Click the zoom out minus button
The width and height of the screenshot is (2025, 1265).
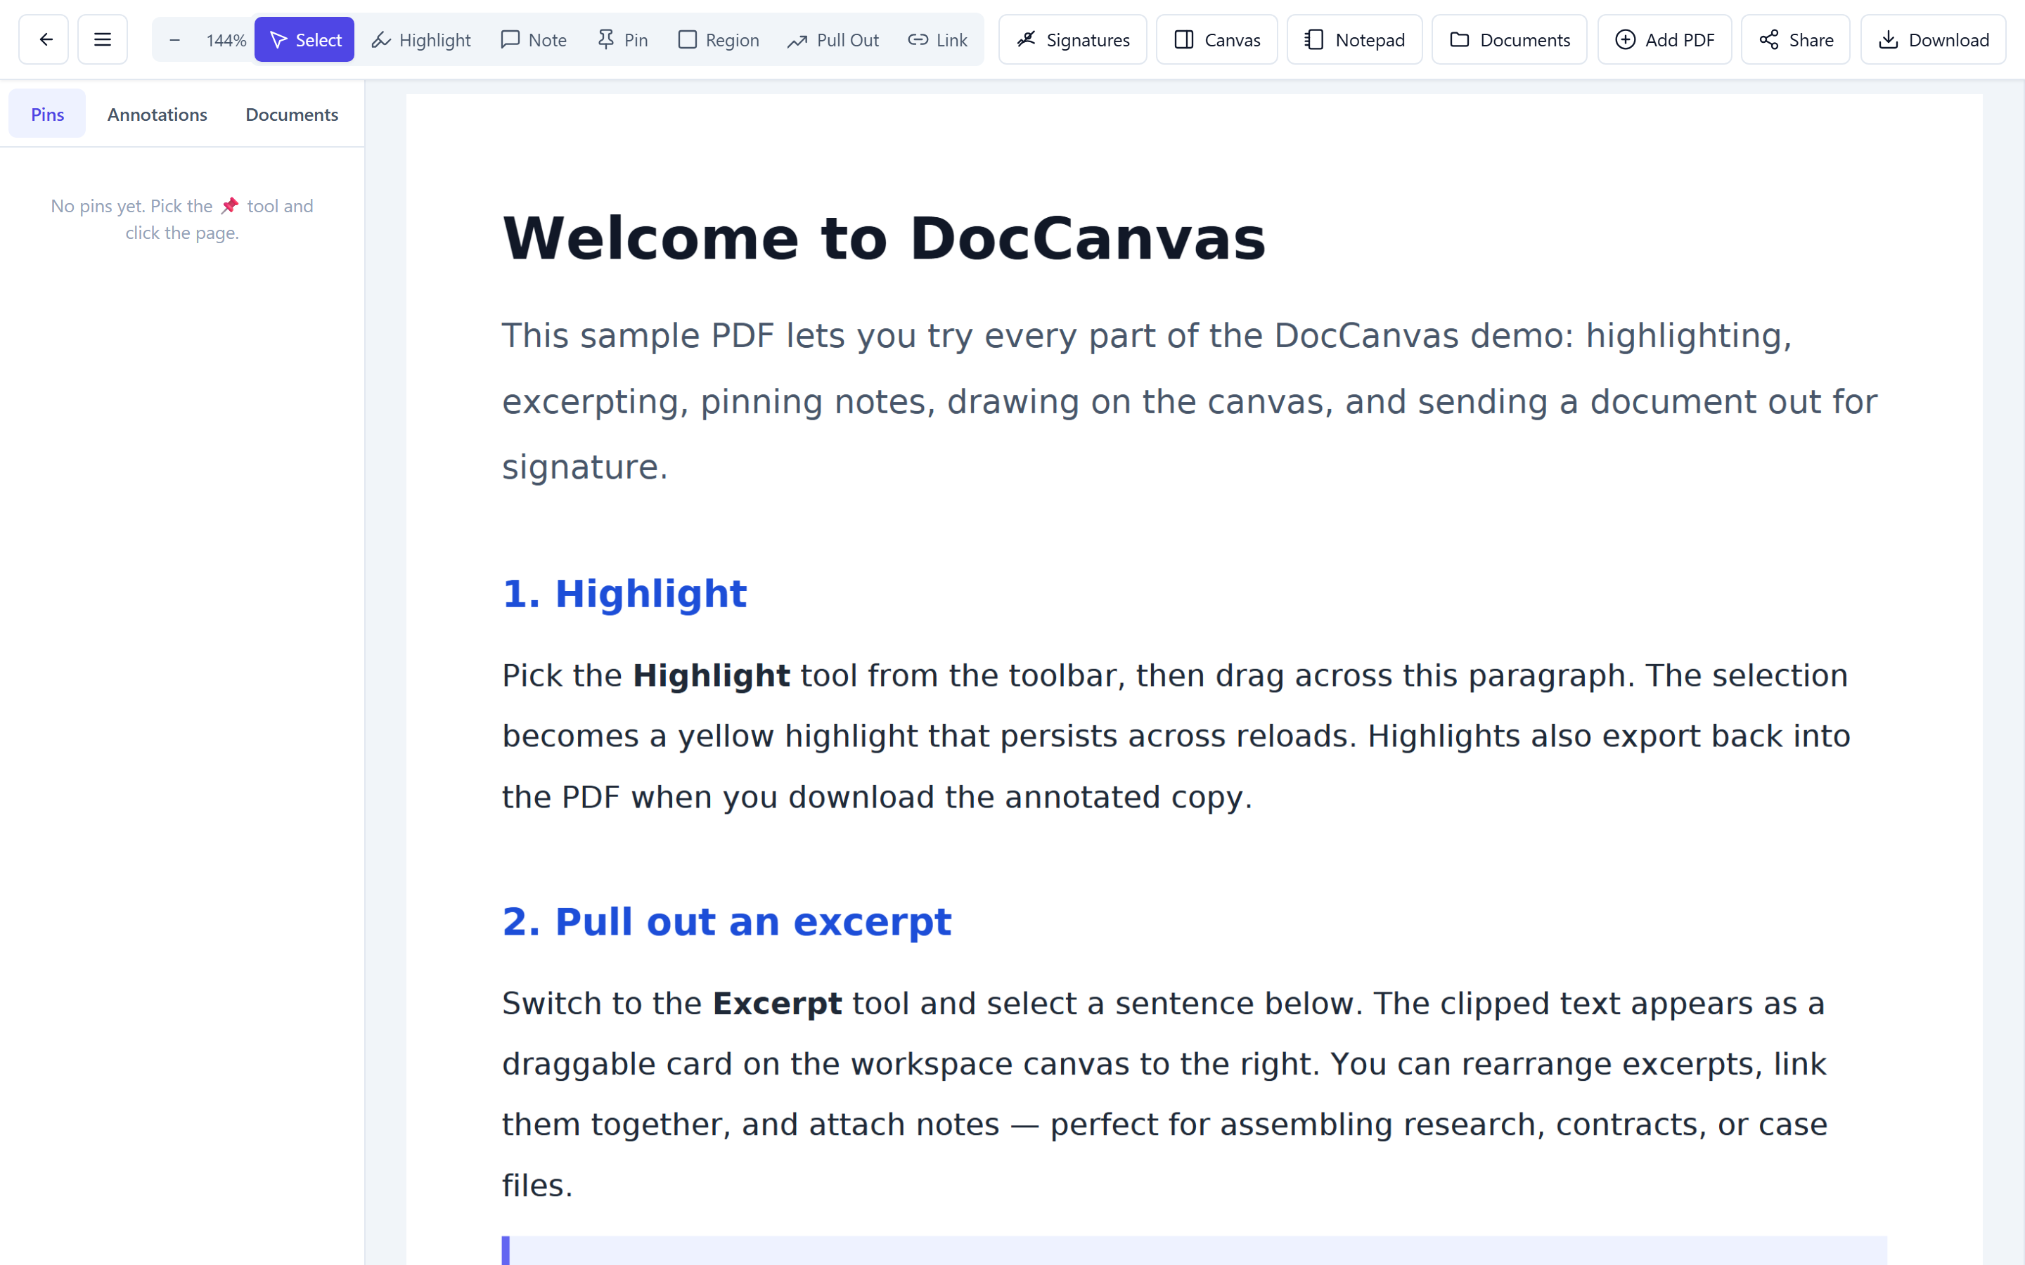point(174,39)
